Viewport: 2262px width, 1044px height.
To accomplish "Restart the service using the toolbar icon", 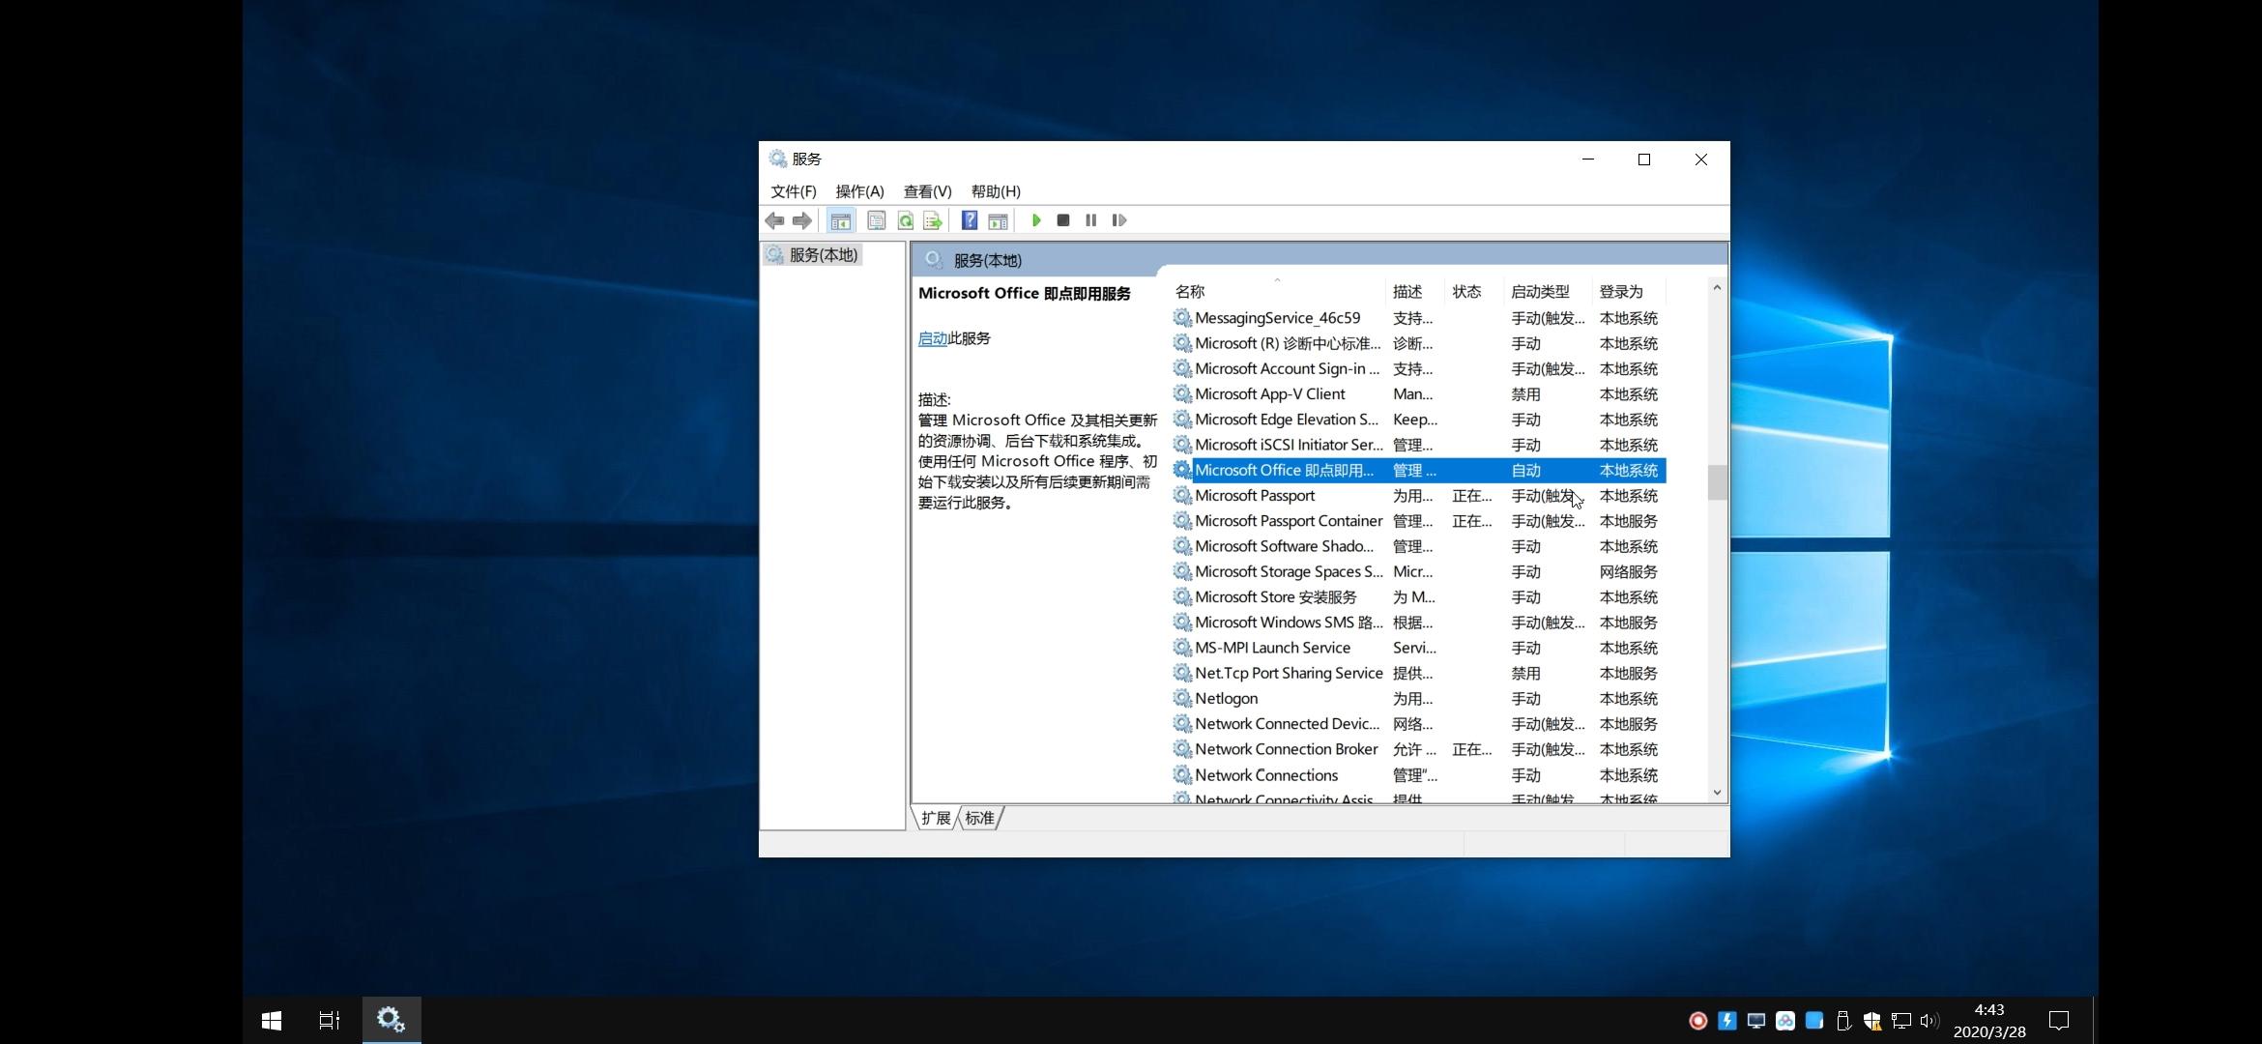I will pyautogui.click(x=1119, y=221).
